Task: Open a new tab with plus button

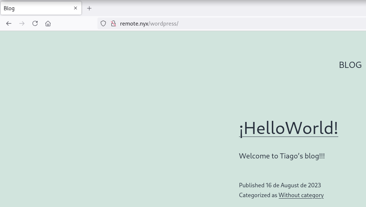Action: click(x=89, y=8)
